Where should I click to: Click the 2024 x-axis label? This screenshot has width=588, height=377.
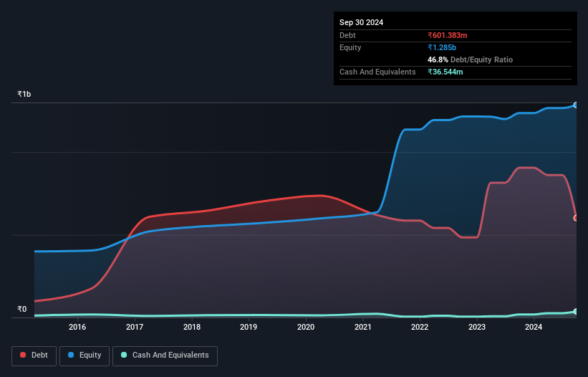pyautogui.click(x=534, y=327)
